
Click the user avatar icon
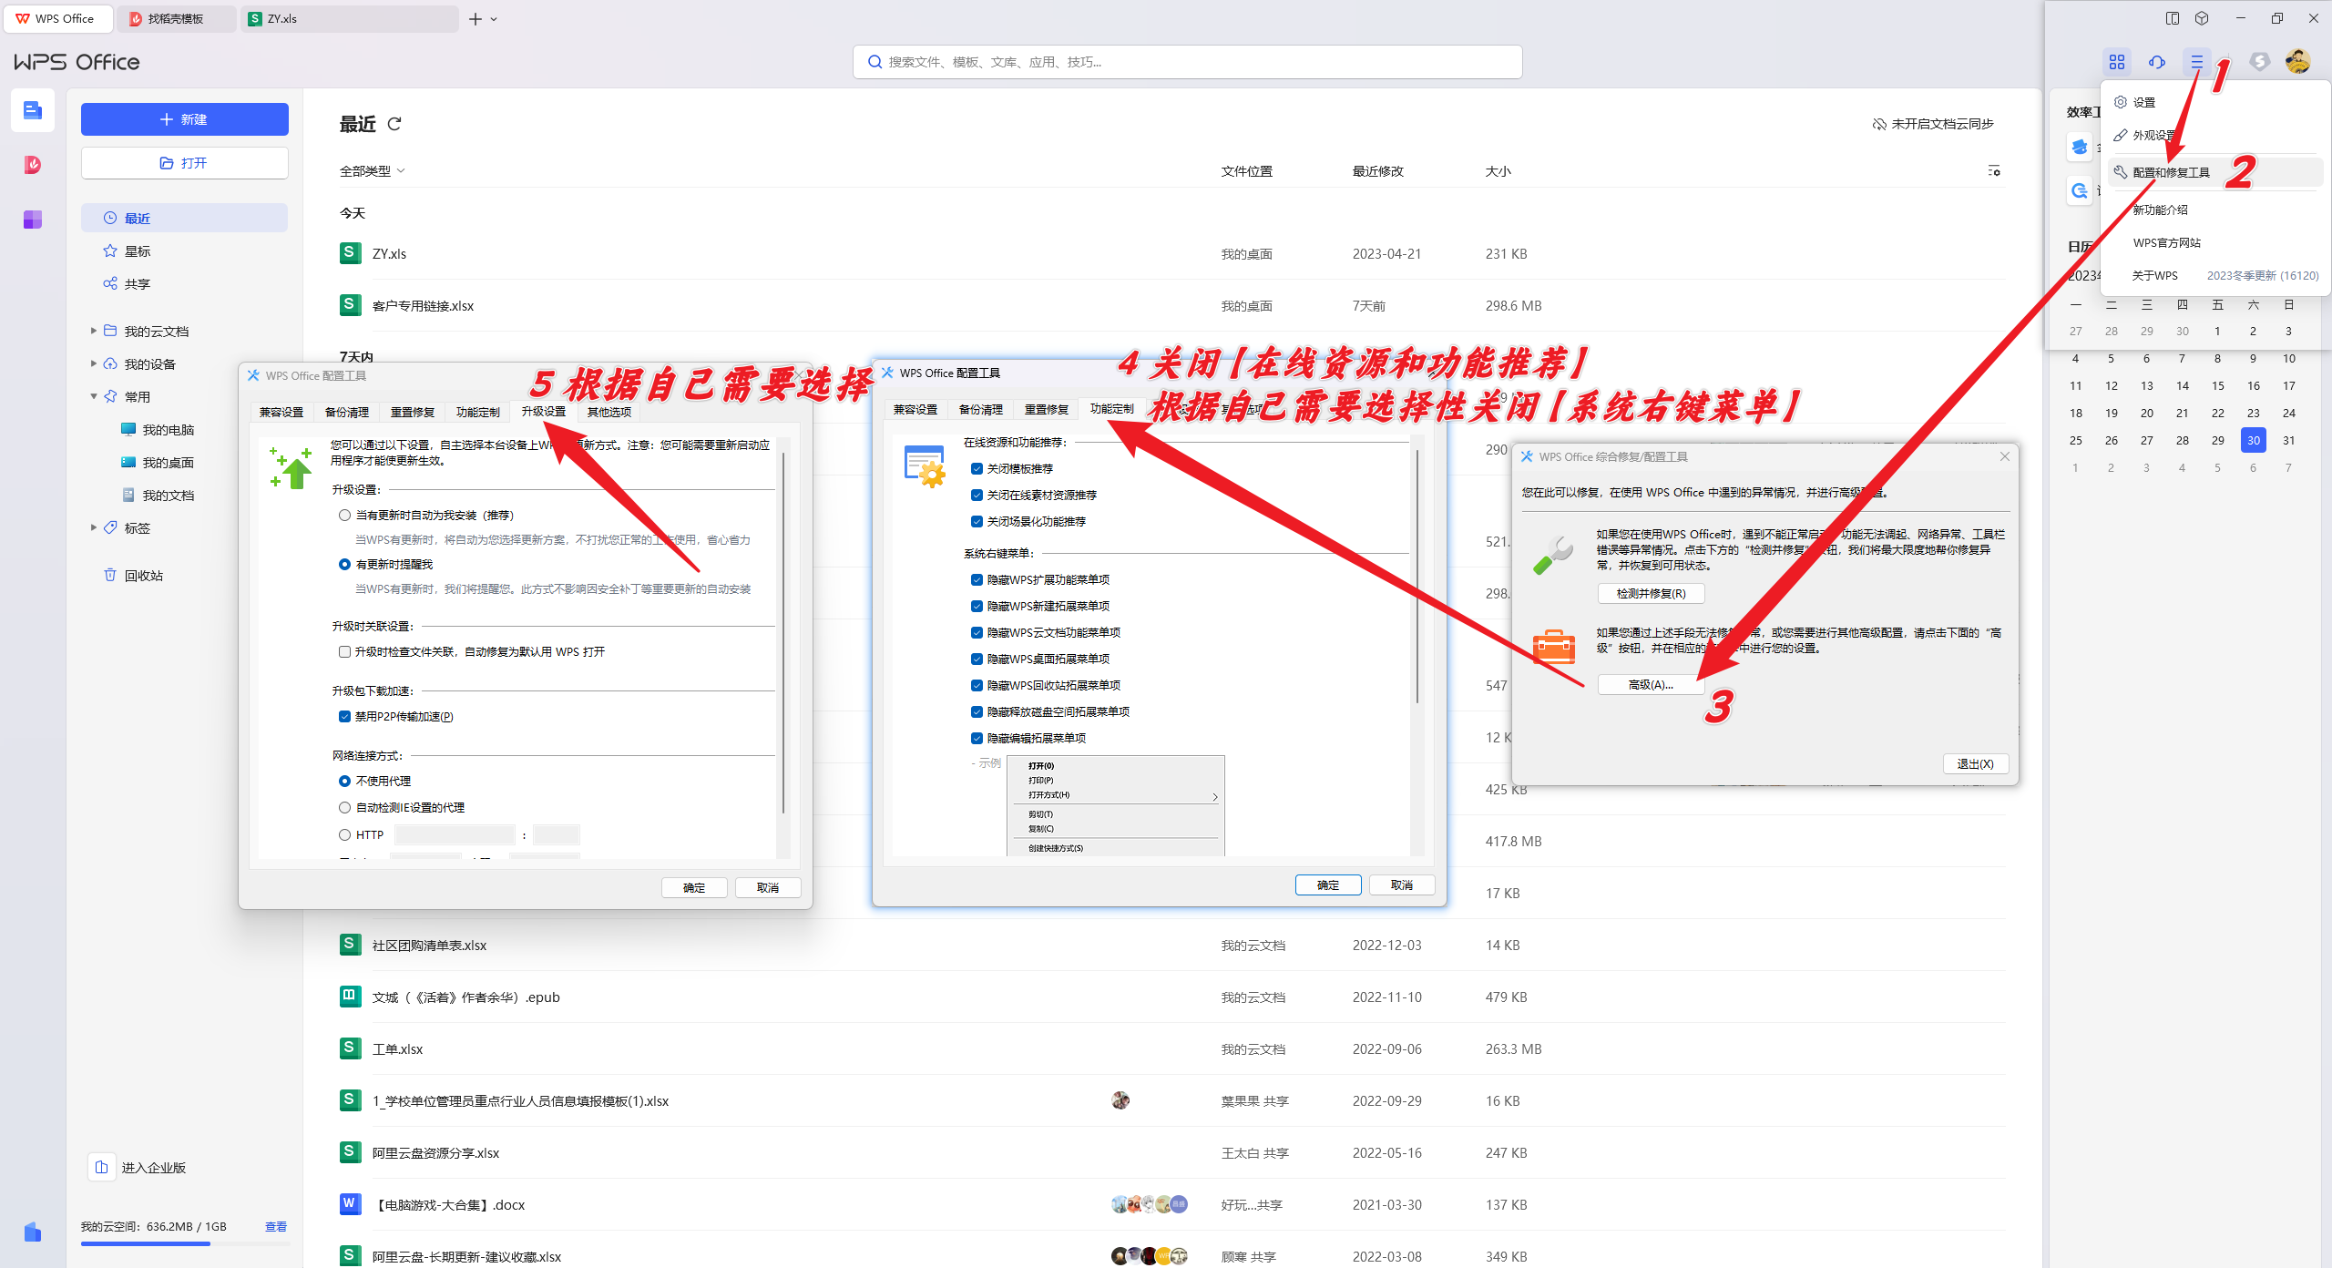coord(2297,62)
